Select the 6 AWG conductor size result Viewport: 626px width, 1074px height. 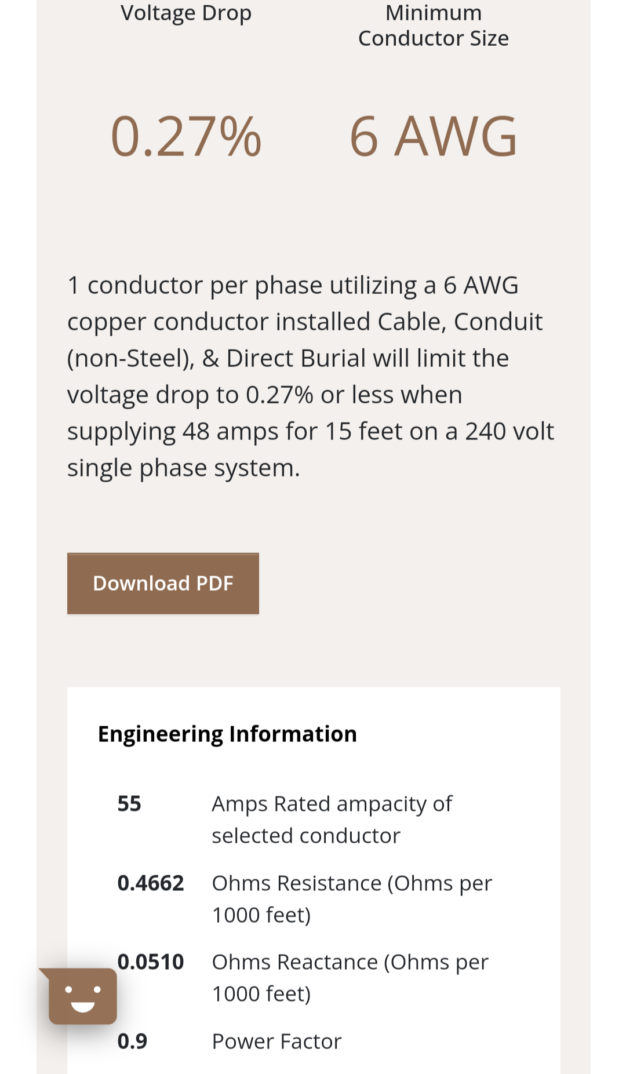click(433, 137)
